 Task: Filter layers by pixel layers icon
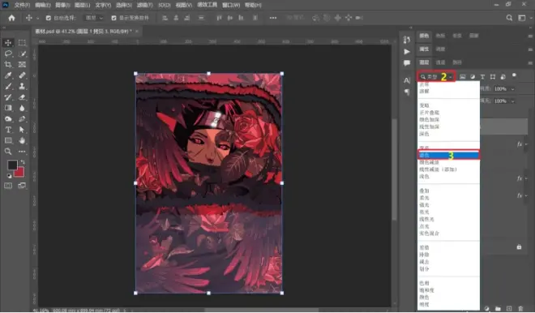click(462, 77)
